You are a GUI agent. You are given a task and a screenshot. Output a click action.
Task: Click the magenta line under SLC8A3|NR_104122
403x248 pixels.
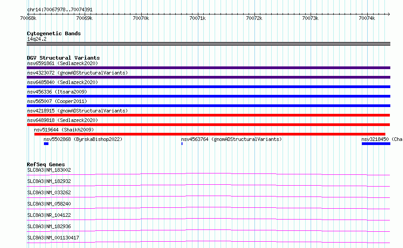[208, 219]
